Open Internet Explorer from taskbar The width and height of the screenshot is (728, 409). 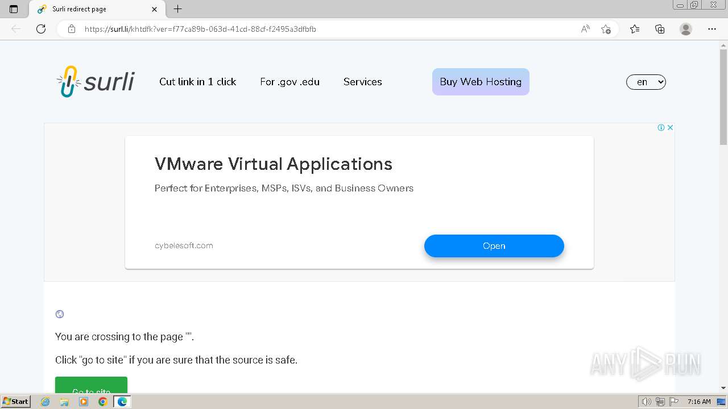45,402
